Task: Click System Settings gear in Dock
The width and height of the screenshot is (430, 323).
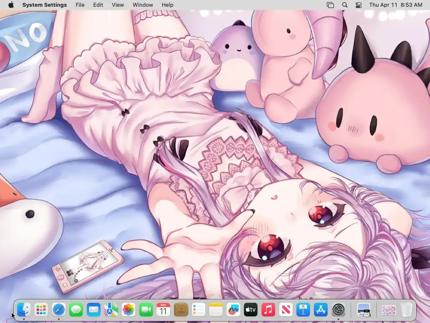Action: pos(338,310)
